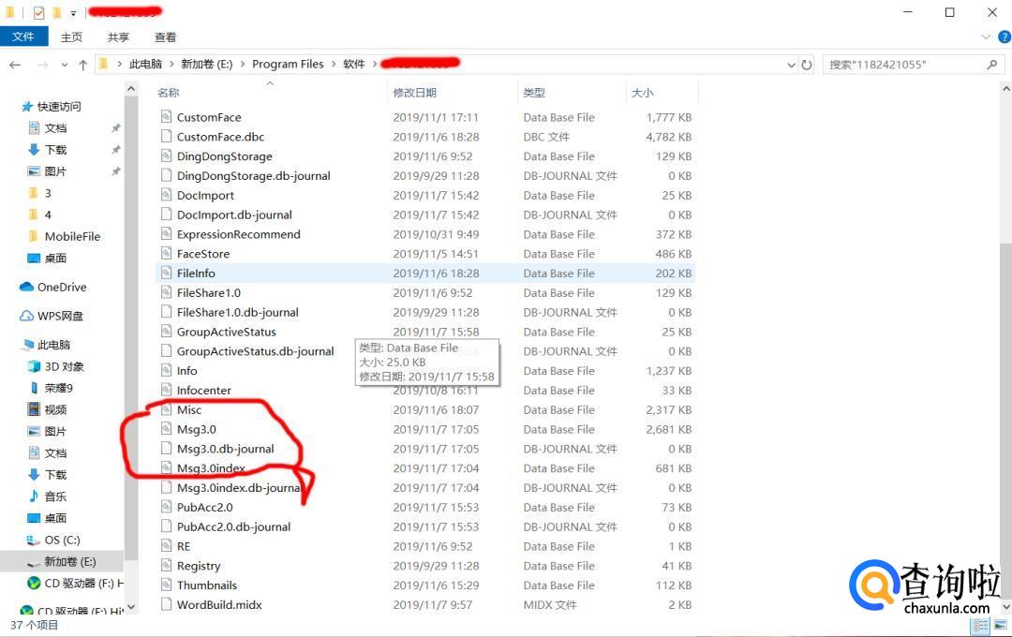Click the FileInfo file icon
This screenshot has width=1012, height=637.
(166, 273)
